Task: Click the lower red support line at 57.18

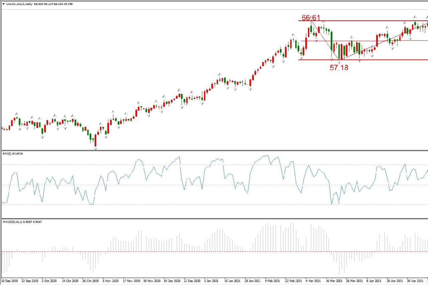Action: pyautogui.click(x=385, y=60)
